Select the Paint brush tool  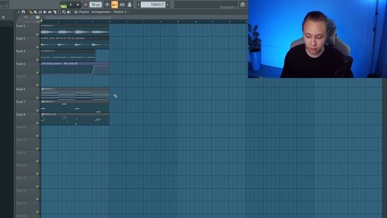35,12
